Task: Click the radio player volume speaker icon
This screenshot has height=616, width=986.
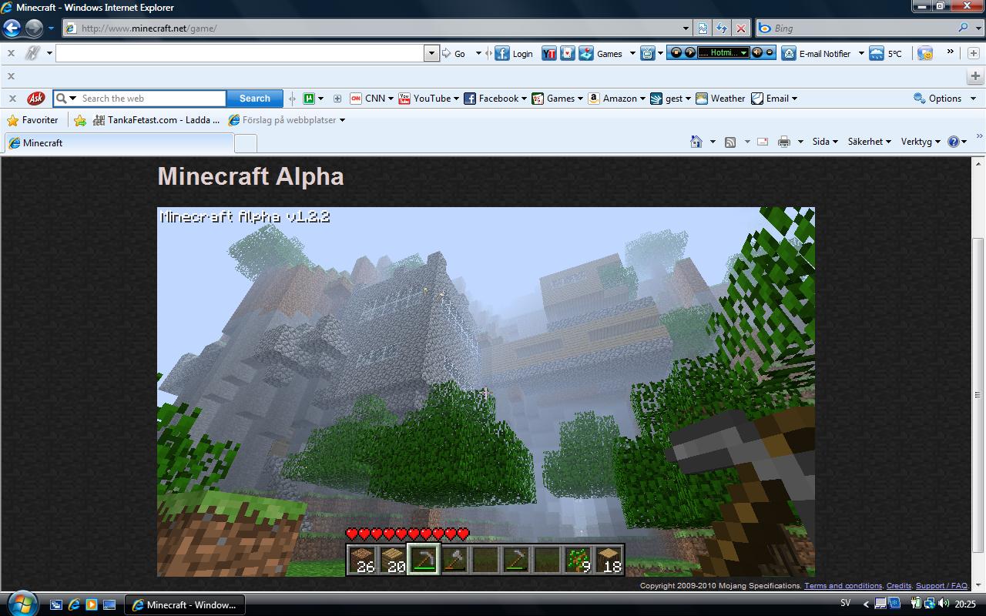Action: pos(757,52)
